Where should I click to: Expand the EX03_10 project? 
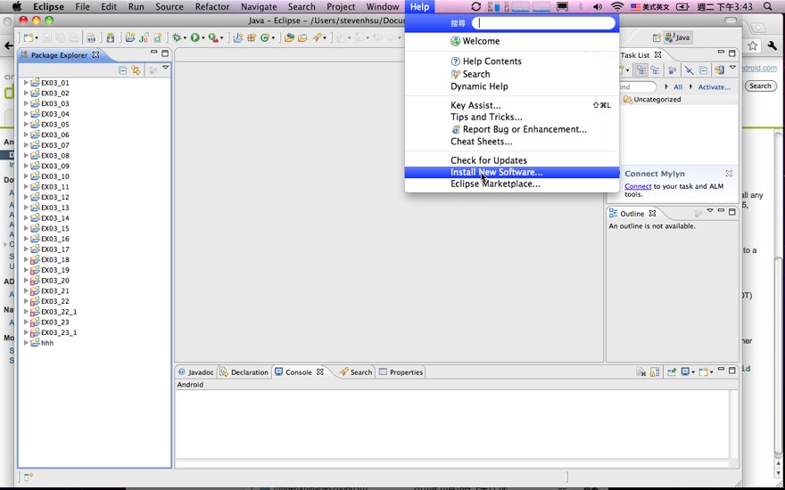point(27,176)
